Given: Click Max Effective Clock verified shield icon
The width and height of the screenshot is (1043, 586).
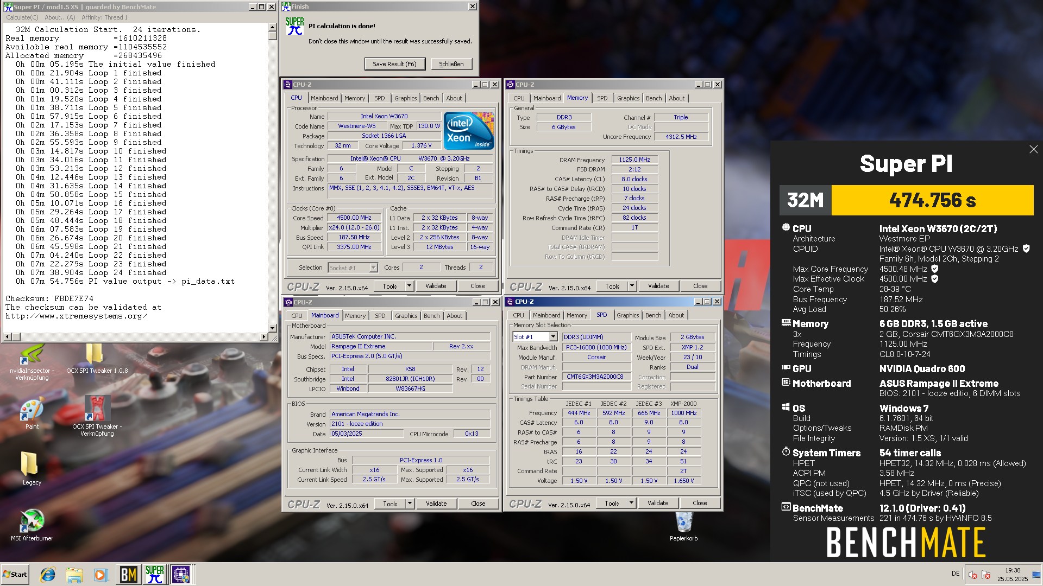Looking at the screenshot, I should 935,279.
